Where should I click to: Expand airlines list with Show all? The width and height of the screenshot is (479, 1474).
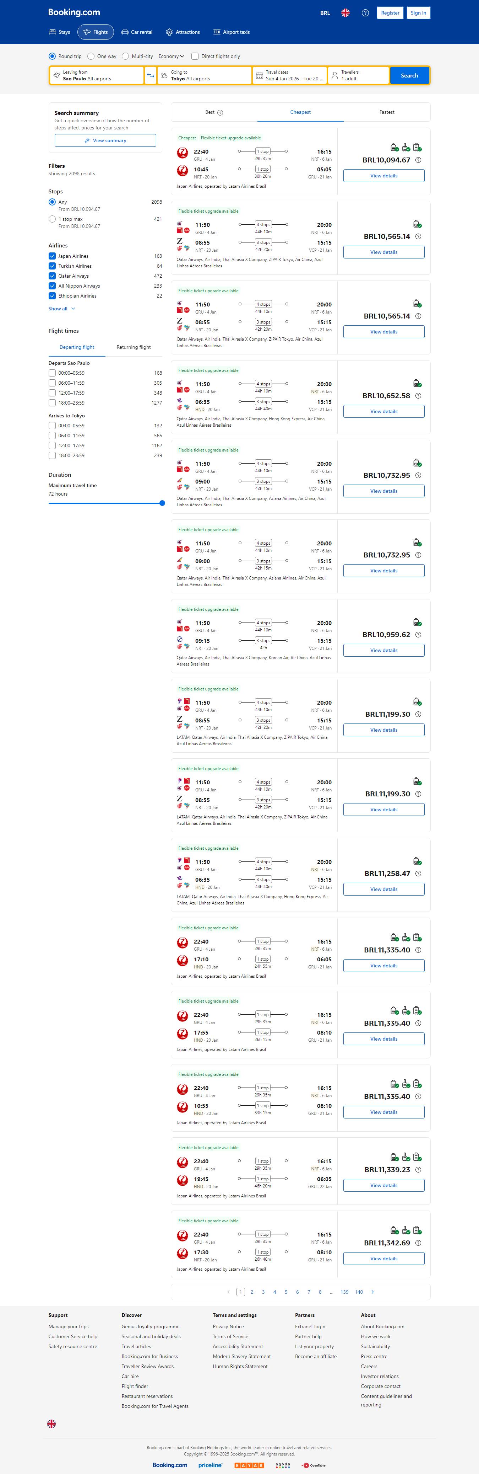tap(61, 309)
